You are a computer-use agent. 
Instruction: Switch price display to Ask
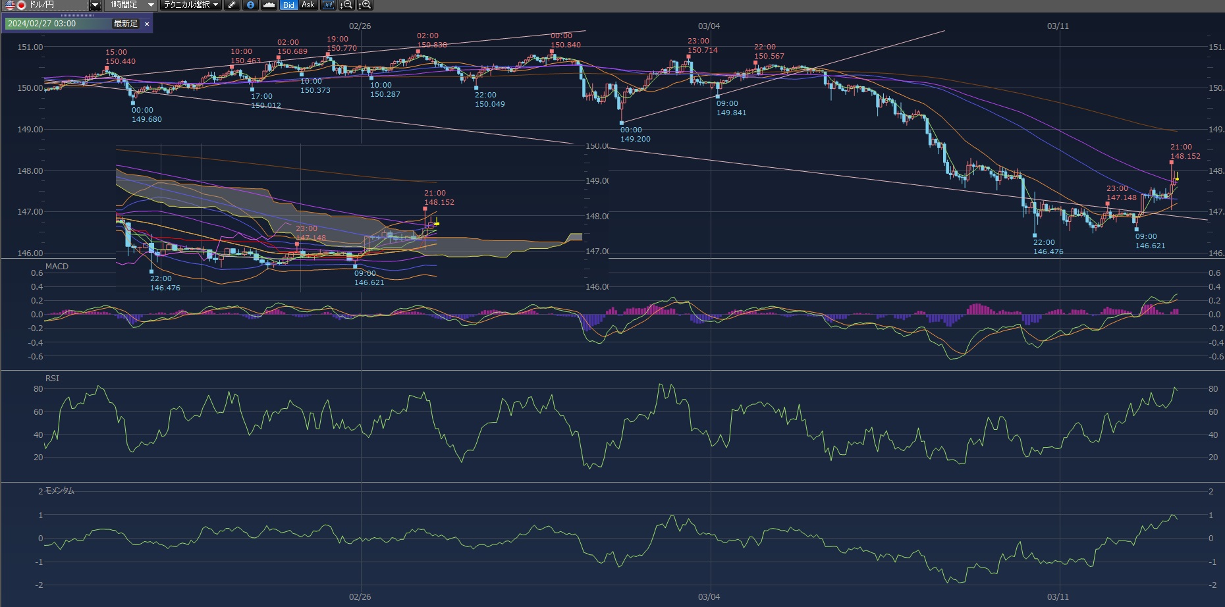coord(308,5)
